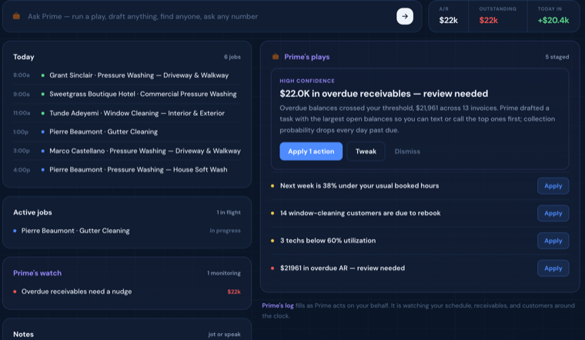Apply the window-cleaning rebook play
The width and height of the screenshot is (585, 340).
[553, 213]
